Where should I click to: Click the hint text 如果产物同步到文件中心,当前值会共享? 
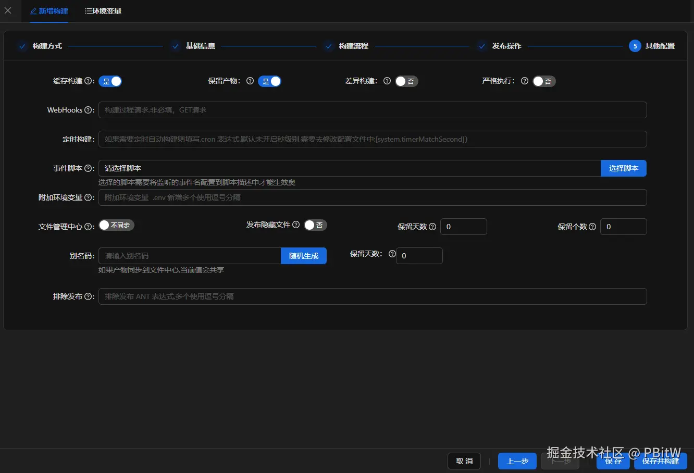pyautogui.click(x=161, y=270)
